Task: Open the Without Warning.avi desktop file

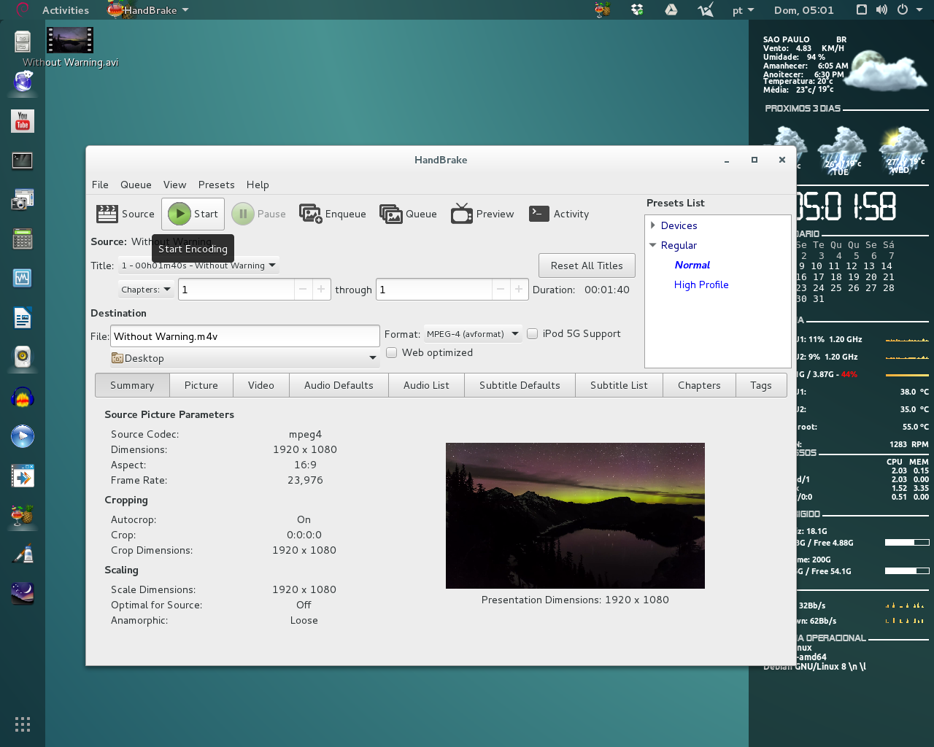Action: pyautogui.click(x=70, y=47)
